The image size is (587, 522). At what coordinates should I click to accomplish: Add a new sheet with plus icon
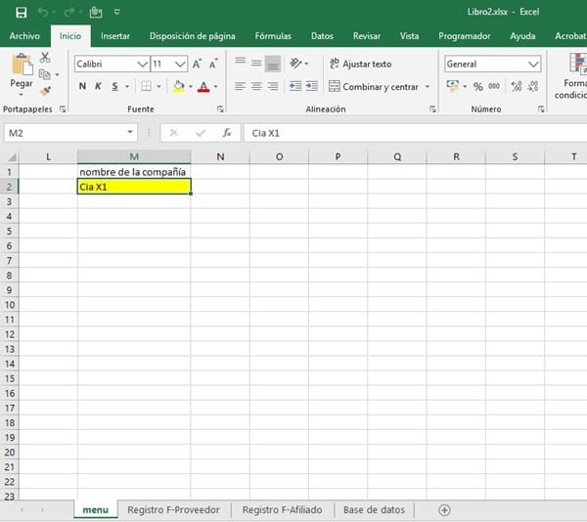444,509
